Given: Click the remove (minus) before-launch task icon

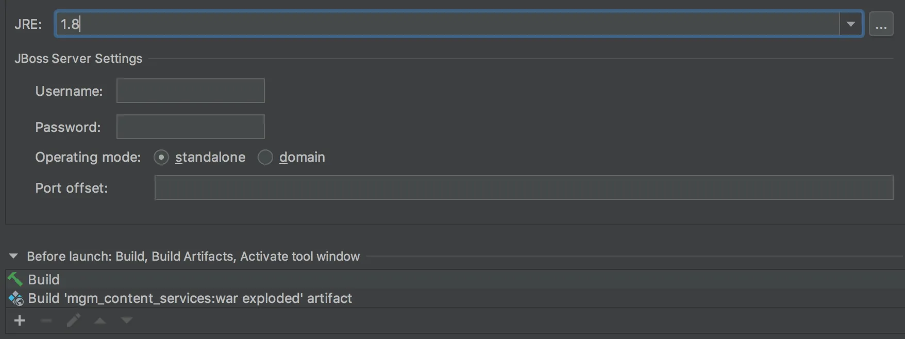Looking at the screenshot, I should [46, 320].
